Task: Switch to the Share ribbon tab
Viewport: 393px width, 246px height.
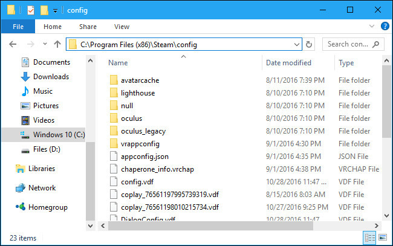Action: click(x=88, y=27)
